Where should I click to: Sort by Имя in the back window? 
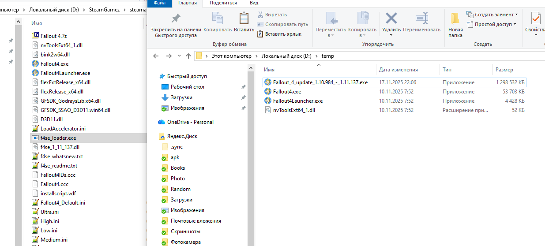[37, 23]
